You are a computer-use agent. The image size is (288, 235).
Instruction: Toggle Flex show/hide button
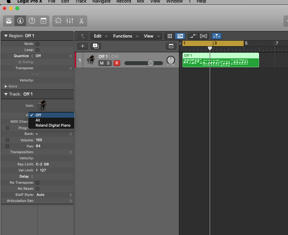pyautogui.click(x=204, y=36)
